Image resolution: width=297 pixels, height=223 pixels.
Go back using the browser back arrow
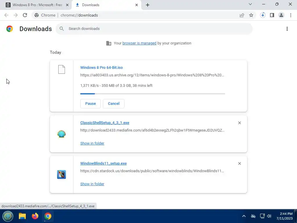[6, 15]
